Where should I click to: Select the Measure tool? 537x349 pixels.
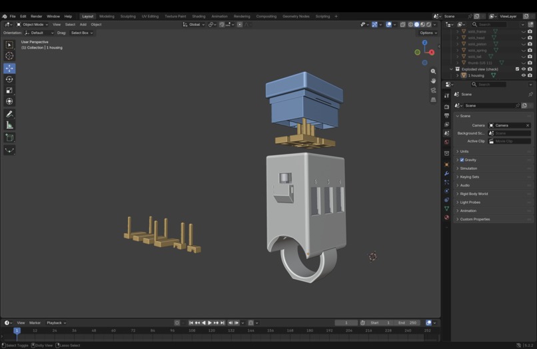tap(9, 125)
